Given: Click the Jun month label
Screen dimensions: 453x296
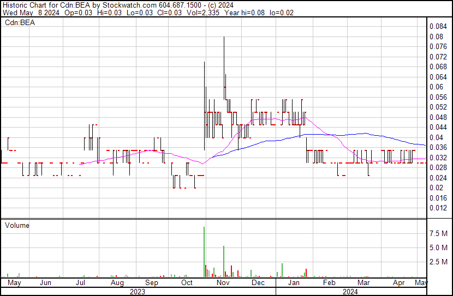Looking at the screenshot, I should tap(45, 282).
